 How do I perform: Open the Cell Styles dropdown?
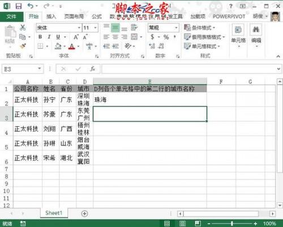click(x=202, y=46)
